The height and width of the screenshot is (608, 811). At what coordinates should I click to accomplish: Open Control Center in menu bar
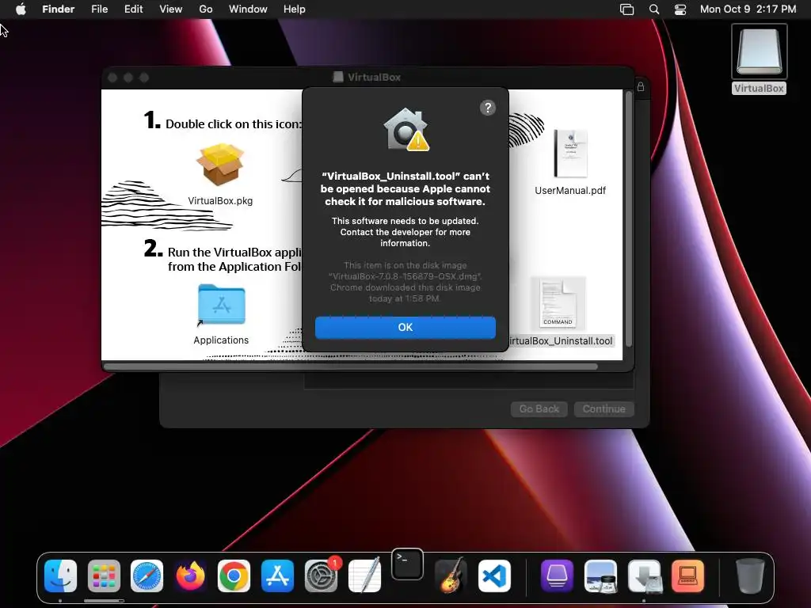click(680, 9)
